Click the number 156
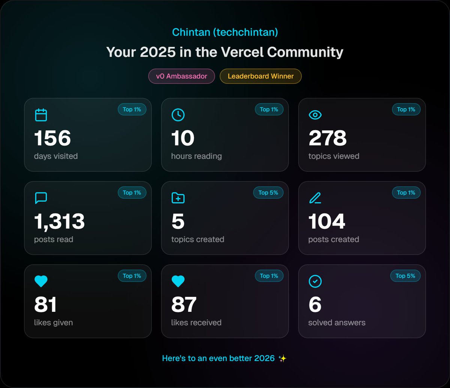 (52, 138)
